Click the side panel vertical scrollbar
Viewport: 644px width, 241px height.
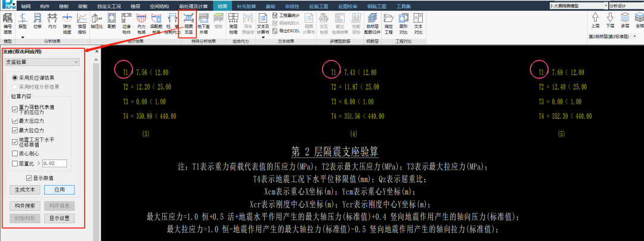97,148
